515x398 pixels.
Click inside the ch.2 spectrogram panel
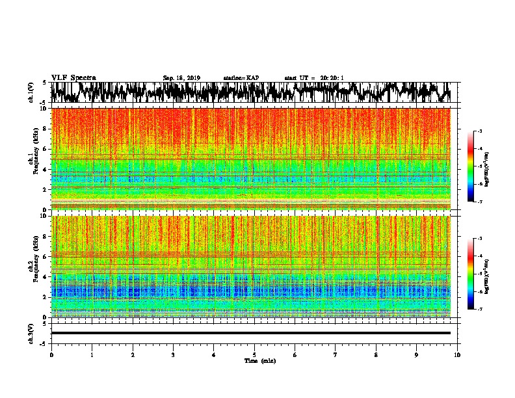tap(251, 267)
